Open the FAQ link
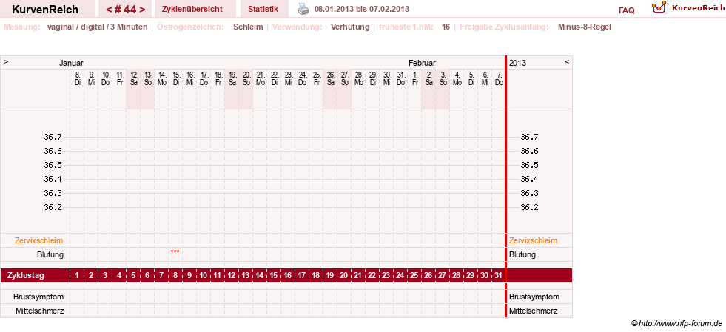This screenshot has height=332, width=726. (x=626, y=10)
